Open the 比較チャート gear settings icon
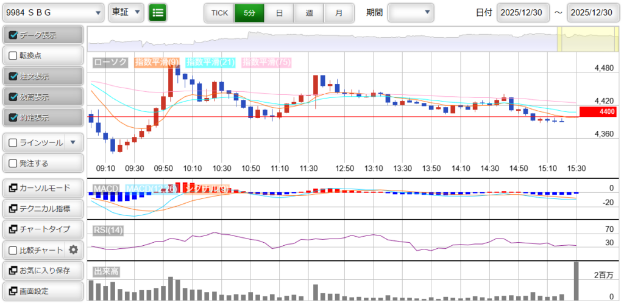 [x=74, y=249]
